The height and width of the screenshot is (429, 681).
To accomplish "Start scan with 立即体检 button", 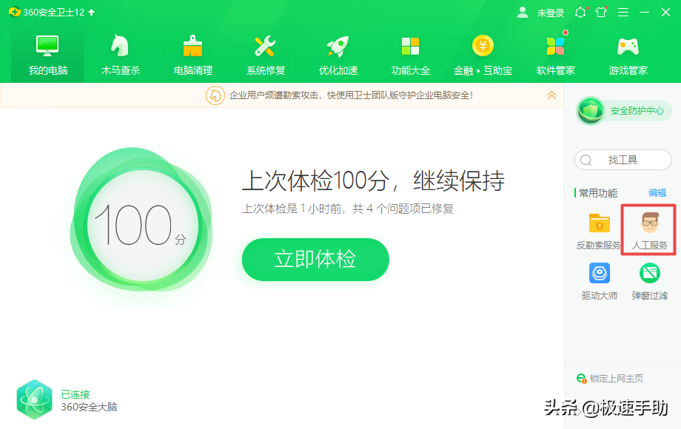I will pyautogui.click(x=315, y=260).
